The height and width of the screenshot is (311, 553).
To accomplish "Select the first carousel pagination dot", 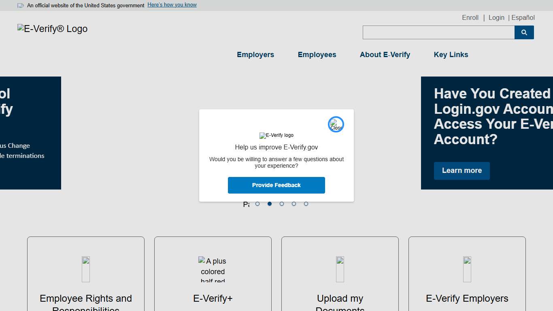I will click(257, 204).
